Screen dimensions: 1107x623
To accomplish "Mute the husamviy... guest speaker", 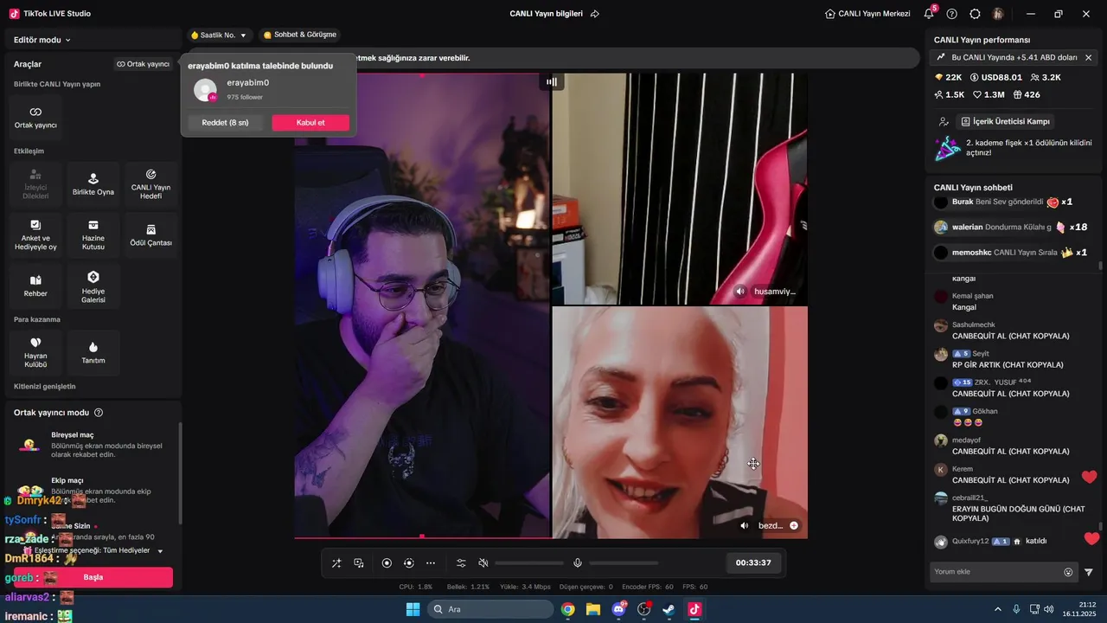I will (x=740, y=292).
